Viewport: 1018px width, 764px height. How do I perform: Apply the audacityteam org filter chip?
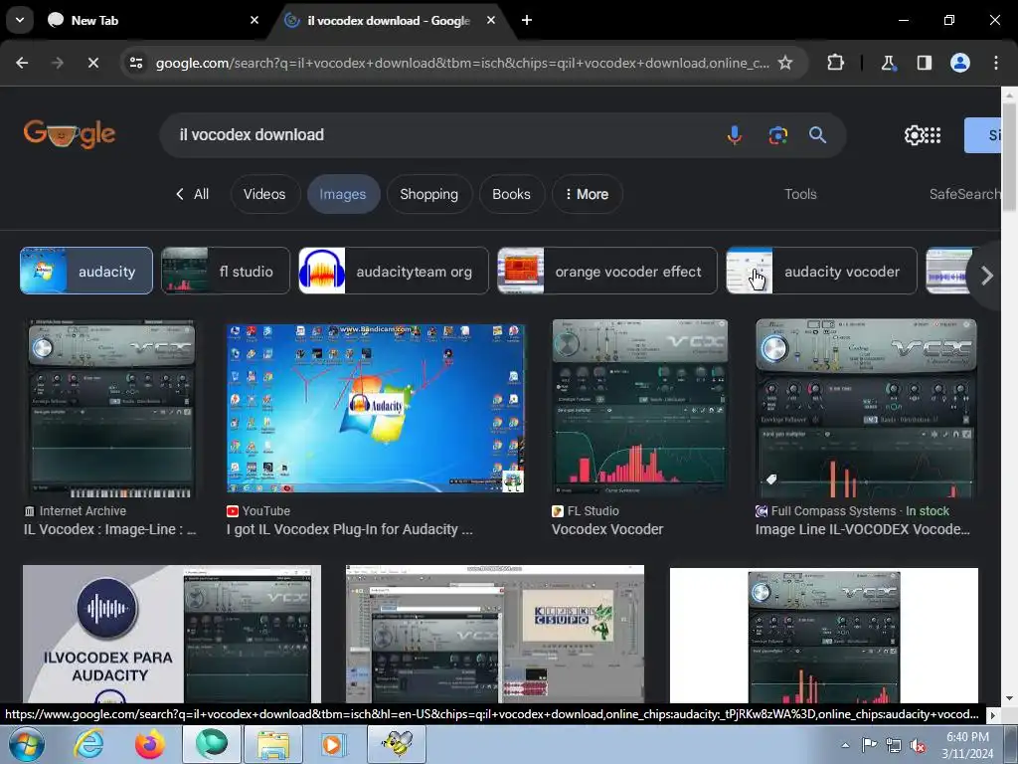394,271
